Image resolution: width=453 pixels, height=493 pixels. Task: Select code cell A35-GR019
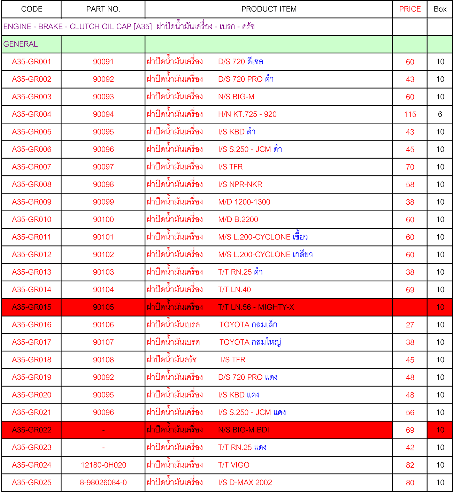pyautogui.click(x=32, y=377)
